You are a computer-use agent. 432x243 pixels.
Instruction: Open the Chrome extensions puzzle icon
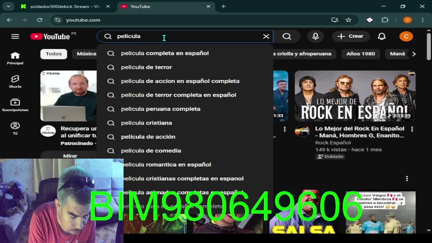tap(385, 20)
